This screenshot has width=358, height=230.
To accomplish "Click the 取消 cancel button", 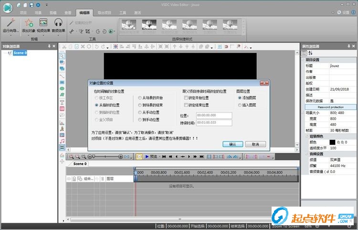I will pyautogui.click(x=255, y=144).
